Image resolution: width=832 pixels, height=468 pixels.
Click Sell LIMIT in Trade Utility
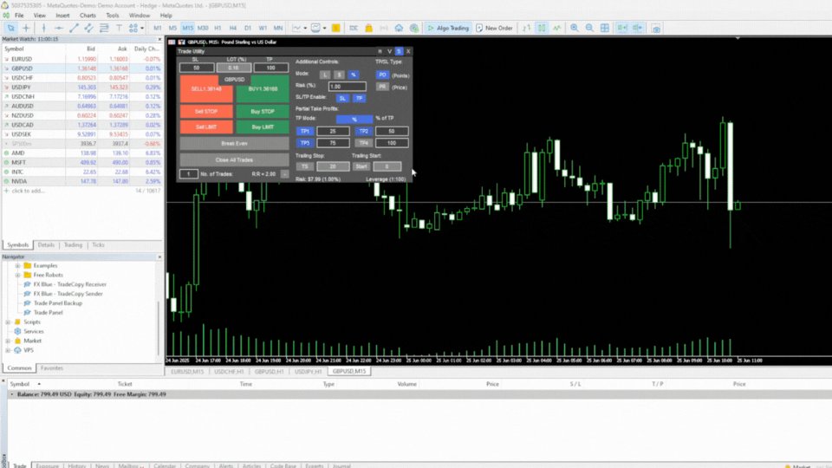tap(206, 127)
